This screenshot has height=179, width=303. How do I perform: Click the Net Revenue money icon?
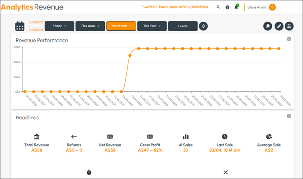coord(110,137)
